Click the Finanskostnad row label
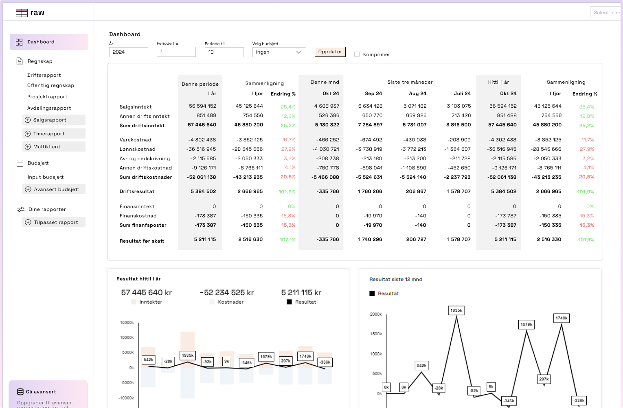Image resolution: width=623 pixels, height=408 pixels. (x=138, y=216)
